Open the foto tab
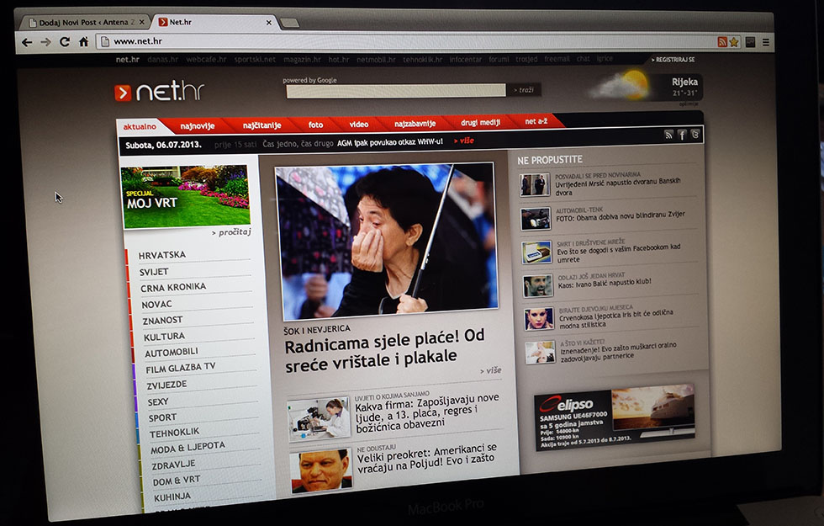This screenshot has height=526, width=824. 315,125
